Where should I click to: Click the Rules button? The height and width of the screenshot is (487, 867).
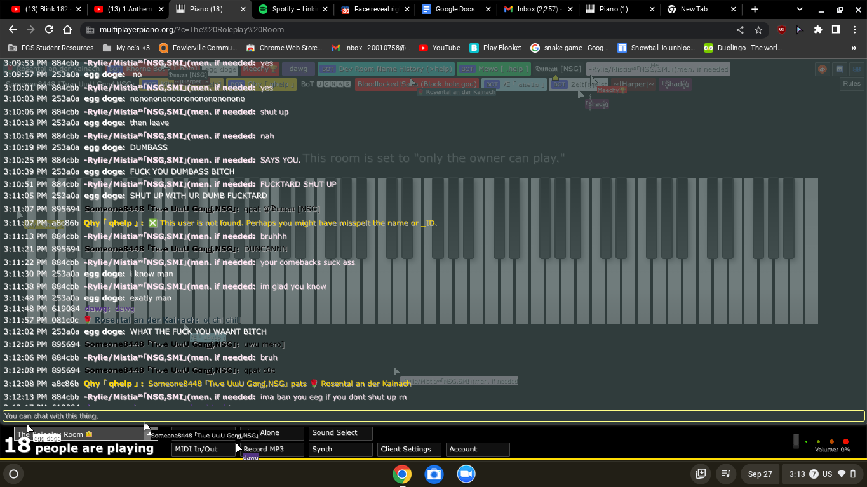pos(852,84)
